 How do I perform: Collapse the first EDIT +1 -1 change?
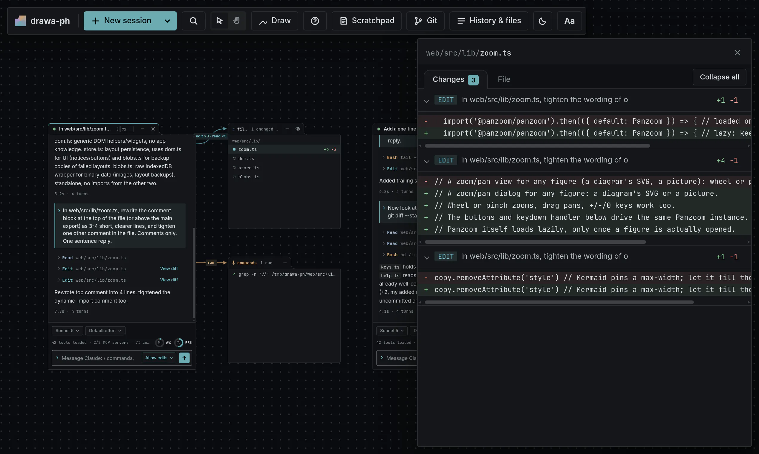427,100
